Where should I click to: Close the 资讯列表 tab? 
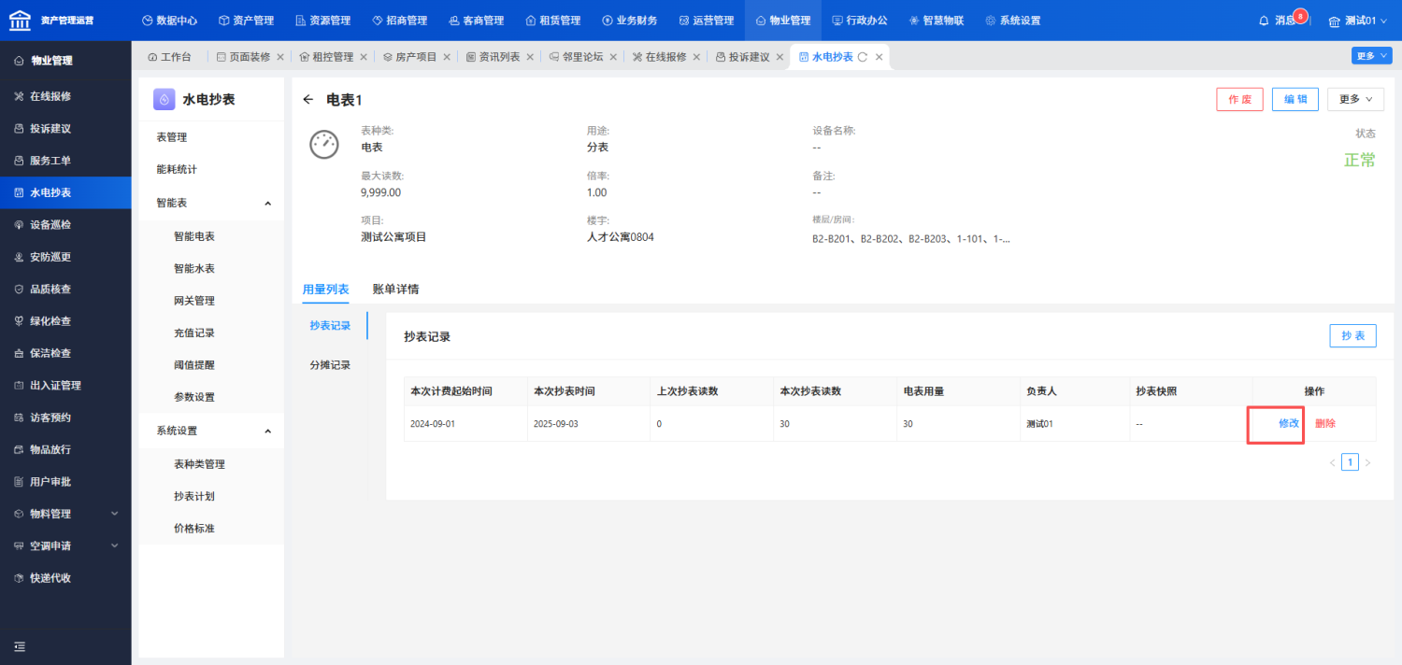click(530, 57)
